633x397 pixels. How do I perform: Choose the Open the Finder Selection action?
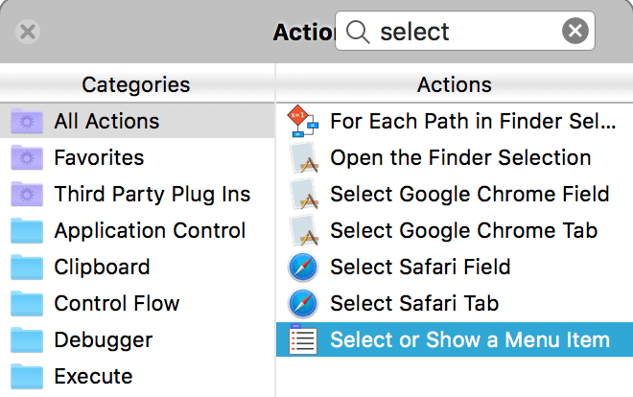pos(455,157)
